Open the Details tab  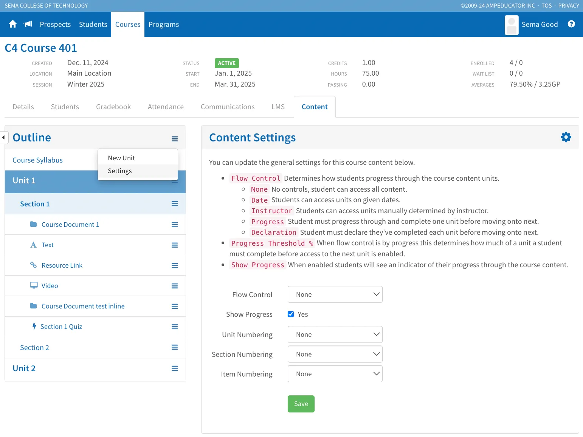click(x=23, y=107)
